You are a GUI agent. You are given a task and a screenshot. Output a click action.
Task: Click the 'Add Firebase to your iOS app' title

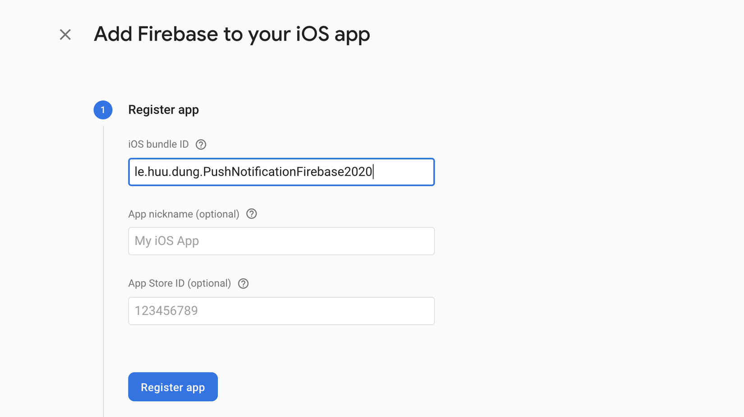(231, 34)
